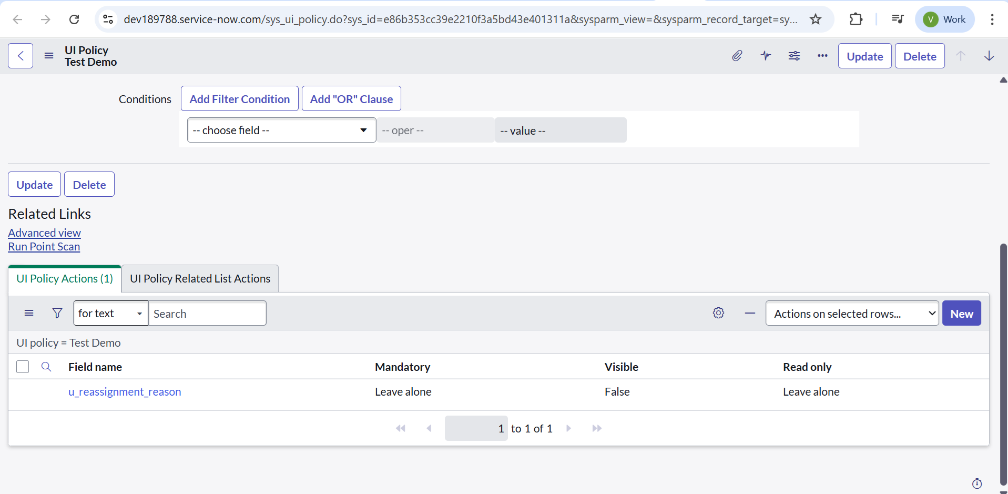Open the u_reassignment_reason record
The width and height of the screenshot is (1008, 494).
coord(125,392)
